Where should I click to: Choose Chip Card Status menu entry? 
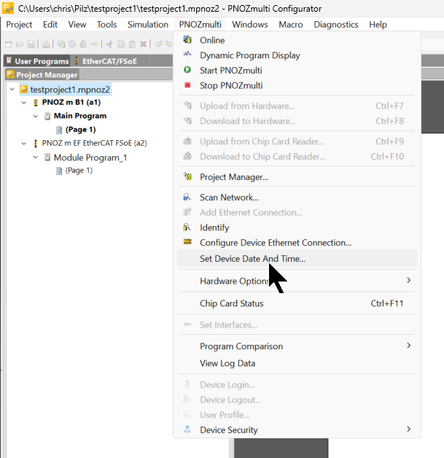297,303
